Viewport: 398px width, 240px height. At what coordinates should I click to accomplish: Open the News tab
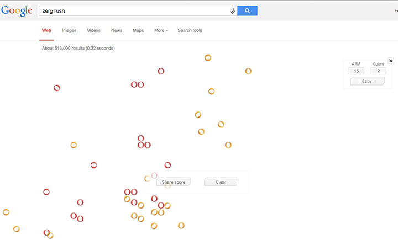117,30
